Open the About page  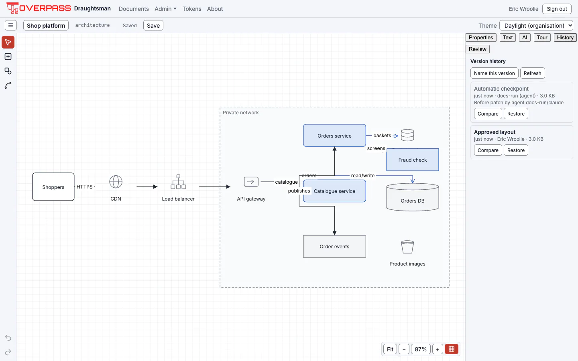pyautogui.click(x=215, y=9)
